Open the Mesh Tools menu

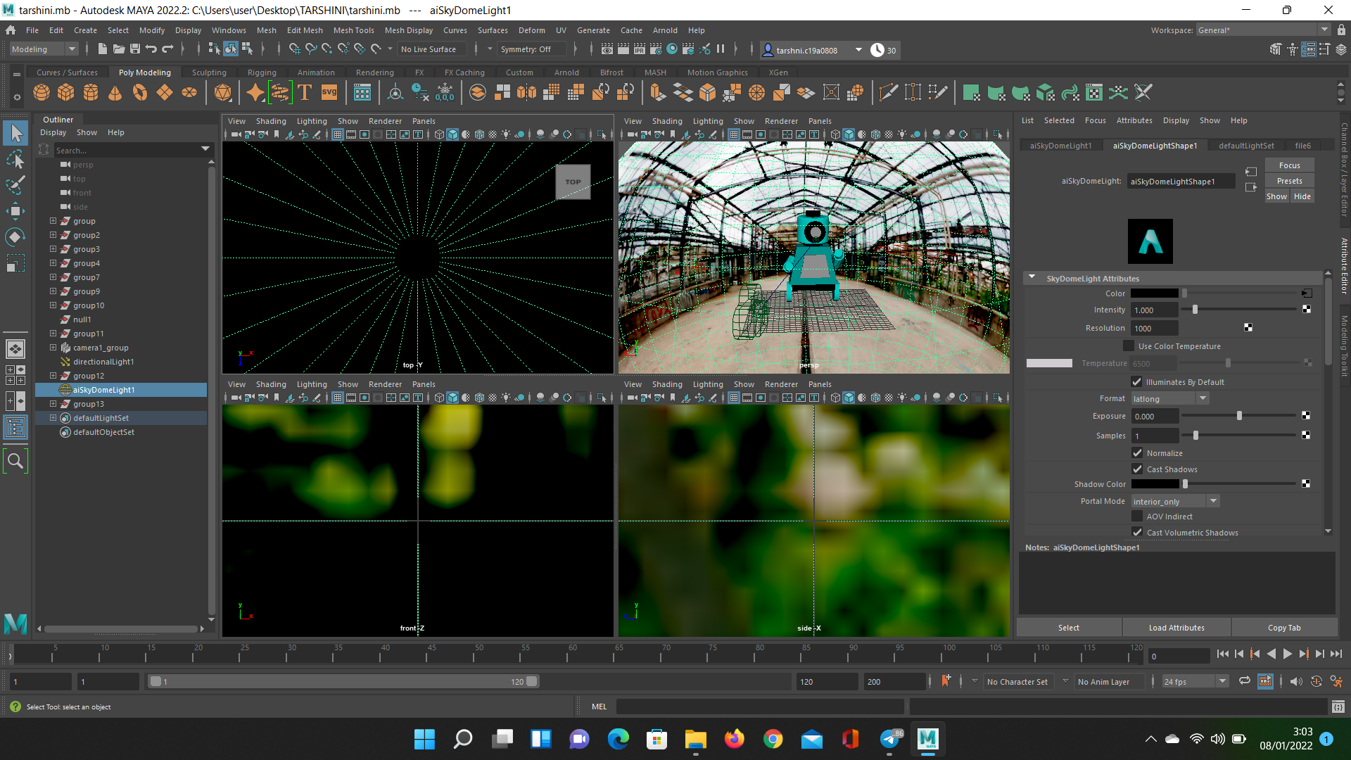tap(353, 30)
